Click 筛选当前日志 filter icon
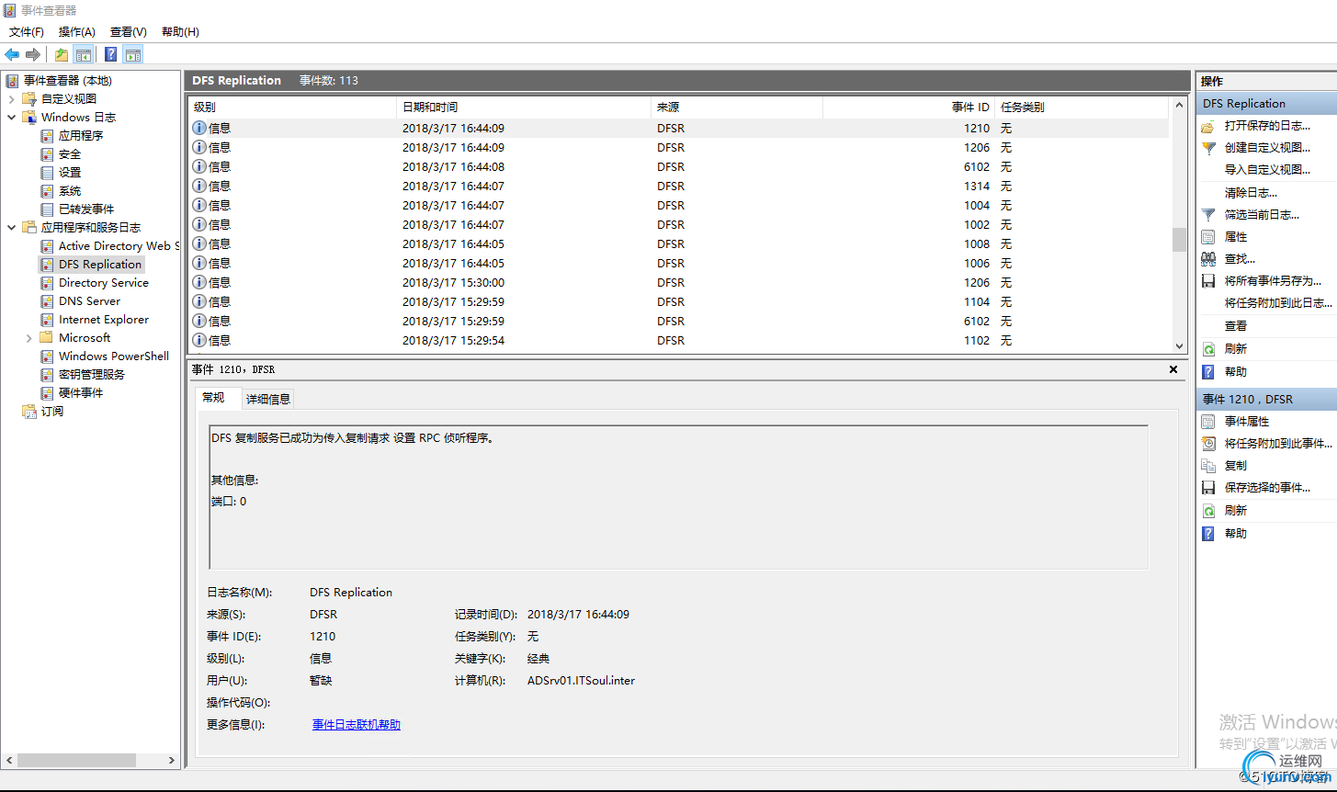Screen dimensions: 1337x792 pos(1208,215)
